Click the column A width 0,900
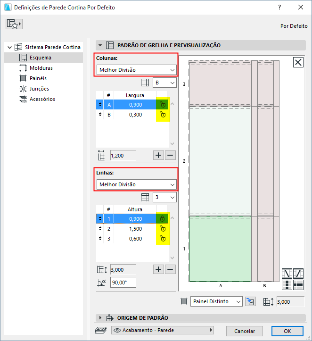This screenshot has width=312, height=341. coord(135,105)
